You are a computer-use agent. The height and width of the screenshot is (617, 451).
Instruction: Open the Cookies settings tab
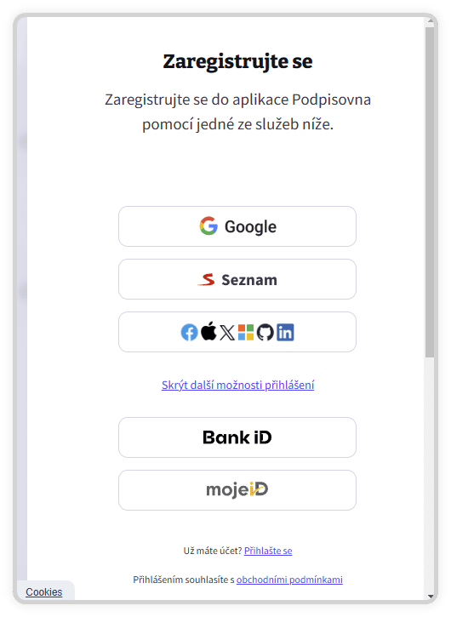[44, 591]
